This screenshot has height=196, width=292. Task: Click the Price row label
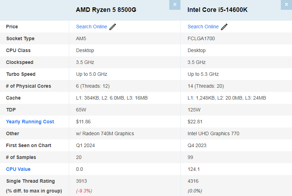pos(12,27)
